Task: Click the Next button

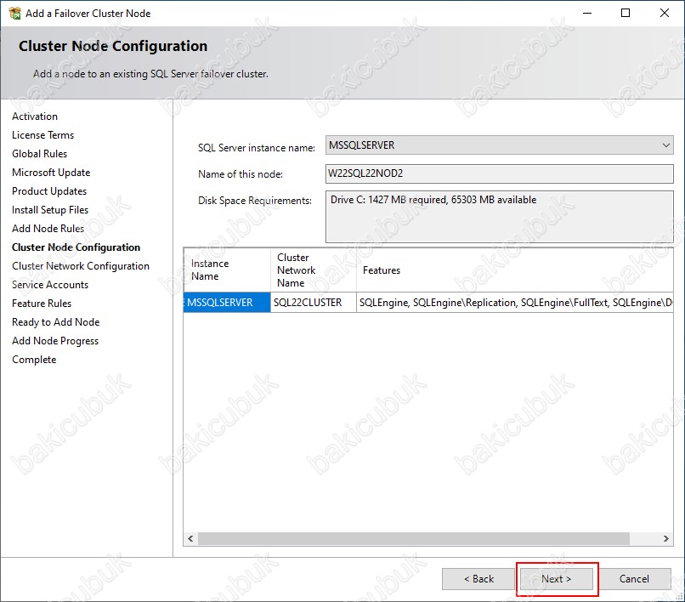Action: tap(556, 579)
